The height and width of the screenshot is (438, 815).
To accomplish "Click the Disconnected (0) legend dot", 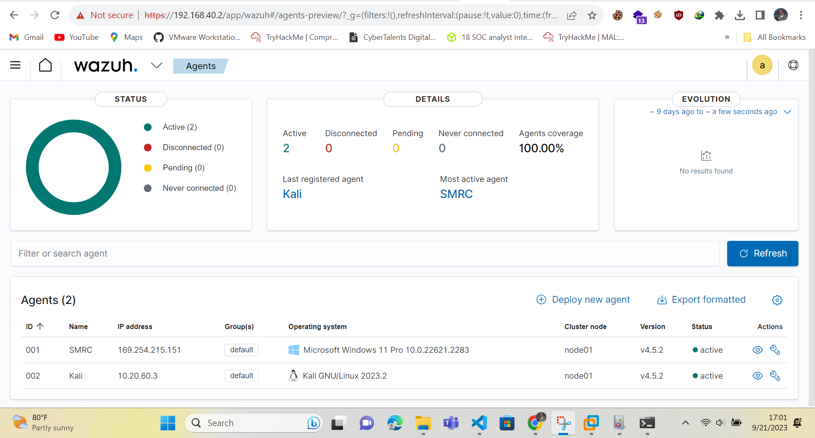I will [148, 148].
